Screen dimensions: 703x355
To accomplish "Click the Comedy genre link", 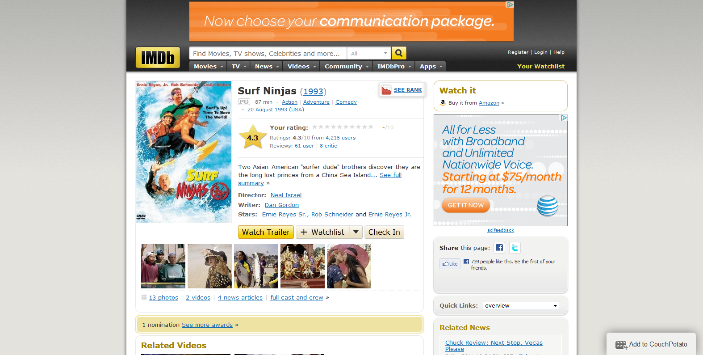I will 346,102.
